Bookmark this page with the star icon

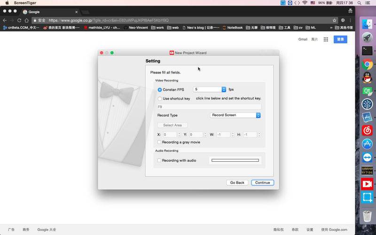pyautogui.click(x=334, y=20)
